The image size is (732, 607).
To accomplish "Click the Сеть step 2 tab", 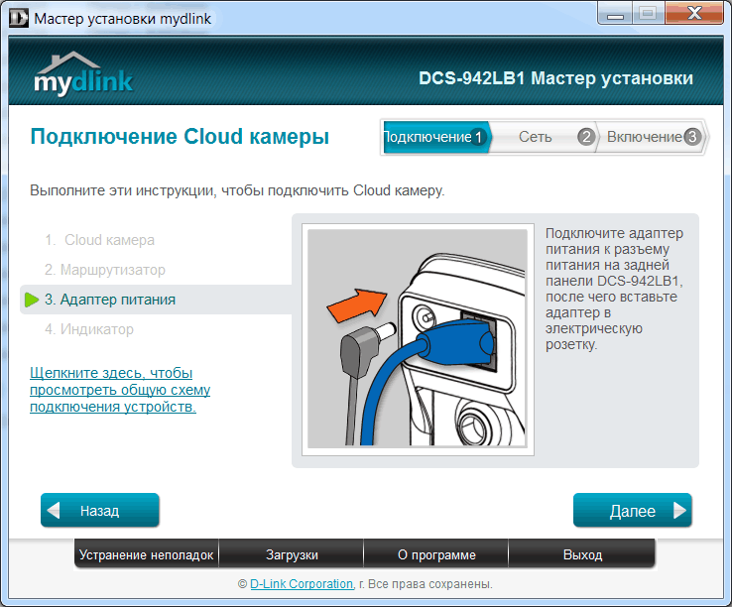I will tap(543, 137).
